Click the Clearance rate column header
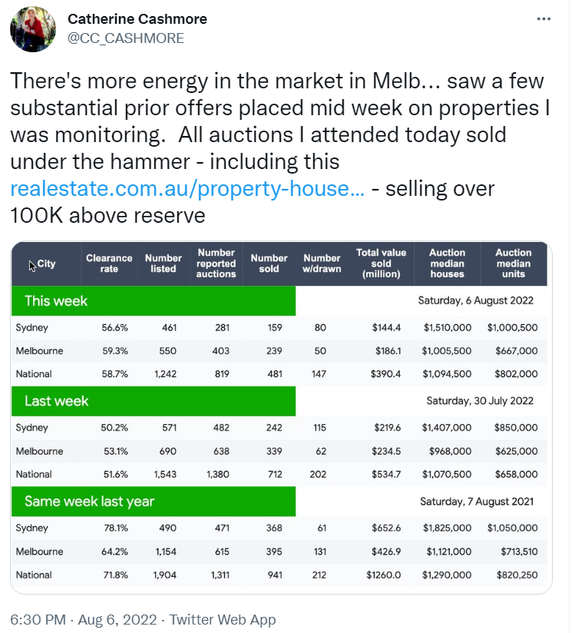This screenshot has width=575, height=633. 109,263
